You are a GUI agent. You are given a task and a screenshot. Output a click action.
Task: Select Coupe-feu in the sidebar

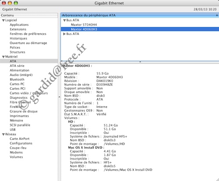18,148
